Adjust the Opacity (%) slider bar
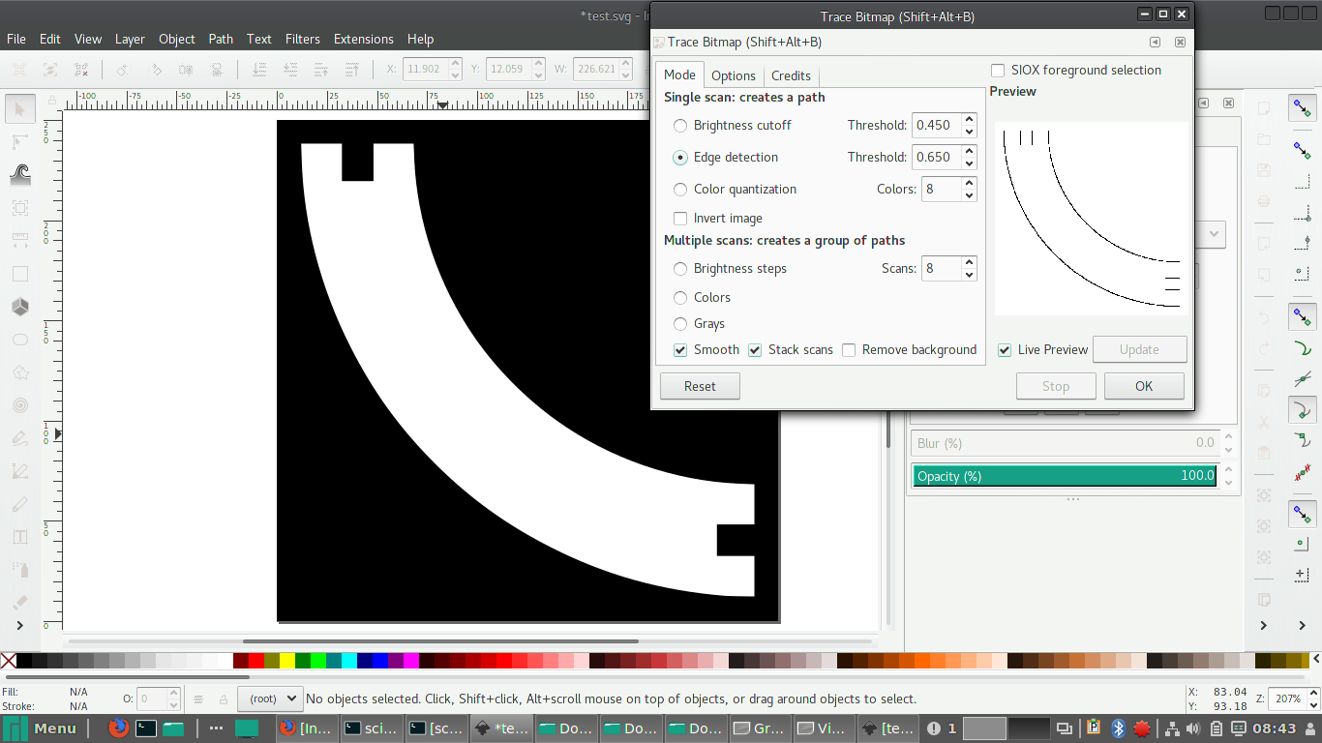1322x743 pixels. [x=1063, y=476]
